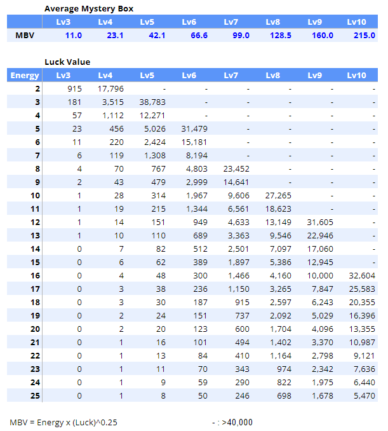Click luck value 1,112

pos(113,116)
